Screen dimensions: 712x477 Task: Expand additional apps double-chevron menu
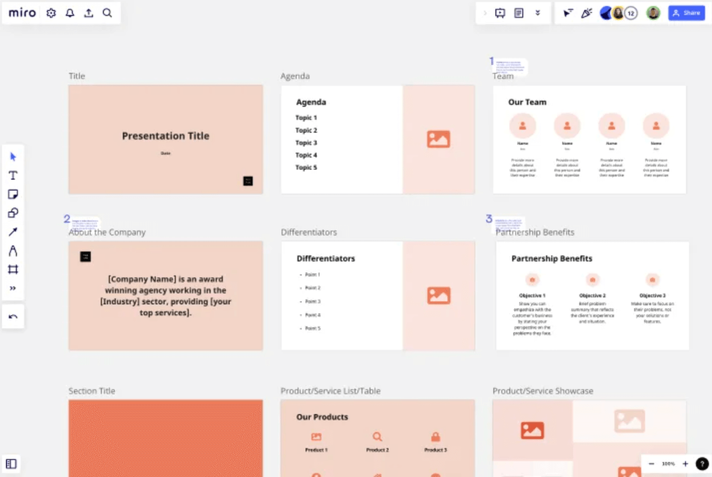[x=538, y=13]
